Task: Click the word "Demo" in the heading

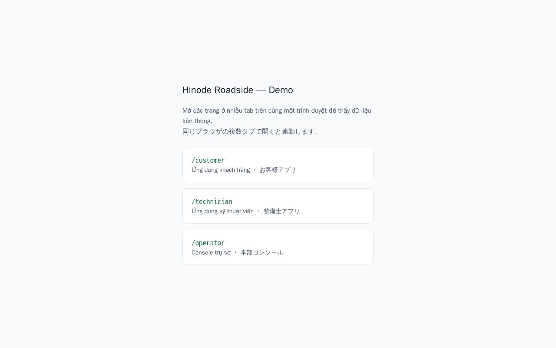Action: (x=281, y=90)
